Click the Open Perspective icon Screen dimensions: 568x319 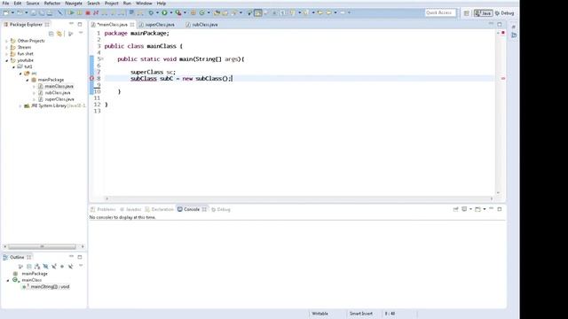tap(467, 13)
